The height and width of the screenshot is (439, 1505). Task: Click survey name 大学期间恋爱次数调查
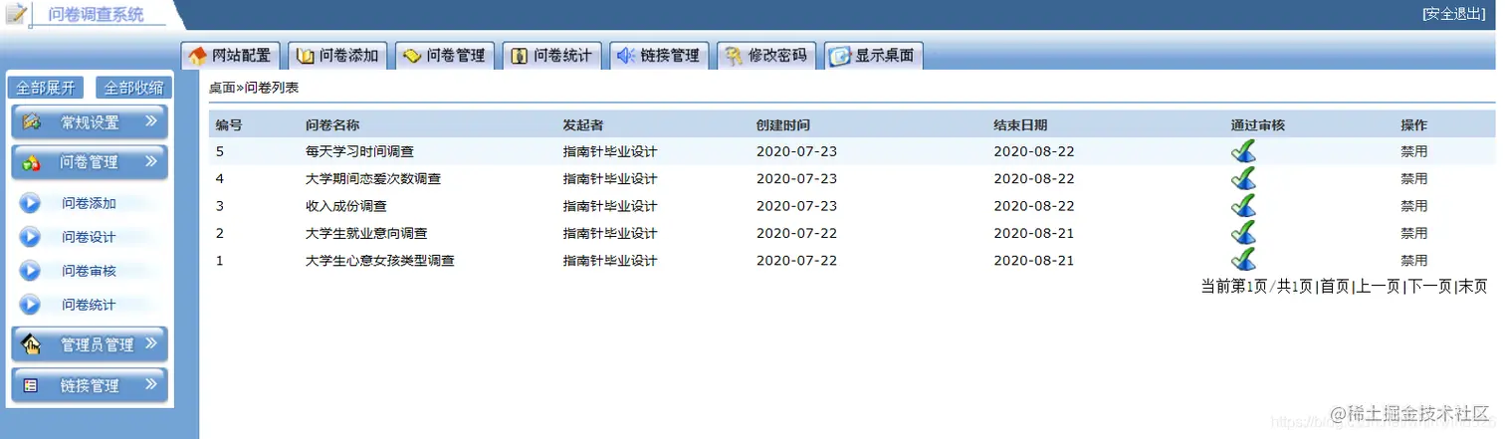[x=373, y=179]
